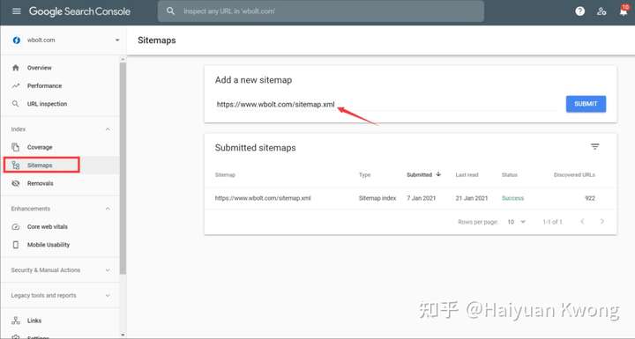Screen dimensions: 635x339
Task: Click the sidebar scroll up arrow
Action: click(123, 59)
